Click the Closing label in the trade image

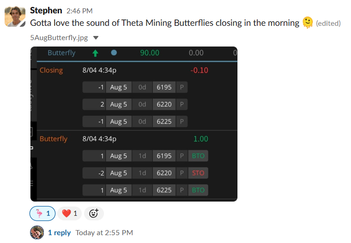(51, 71)
